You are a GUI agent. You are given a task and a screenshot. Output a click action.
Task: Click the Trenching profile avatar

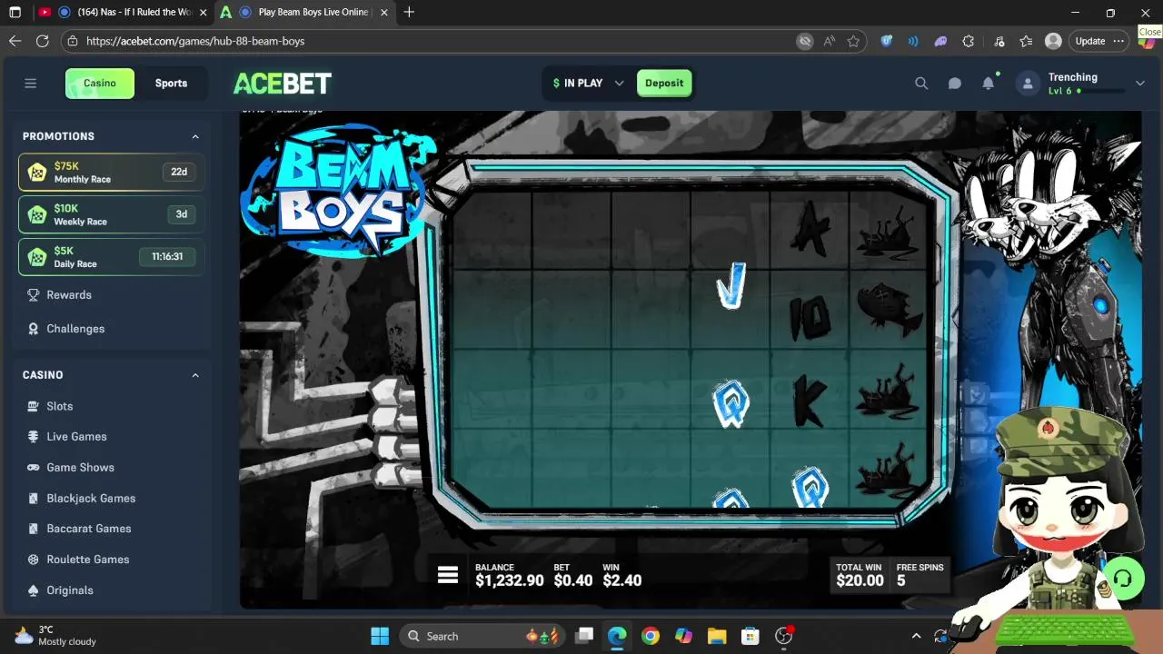pos(1028,84)
